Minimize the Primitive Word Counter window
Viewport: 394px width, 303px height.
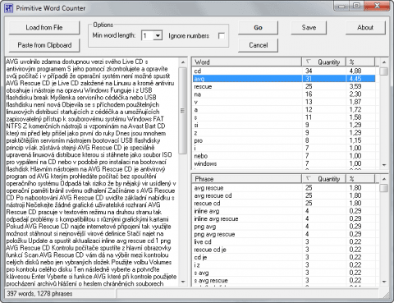[341, 6]
